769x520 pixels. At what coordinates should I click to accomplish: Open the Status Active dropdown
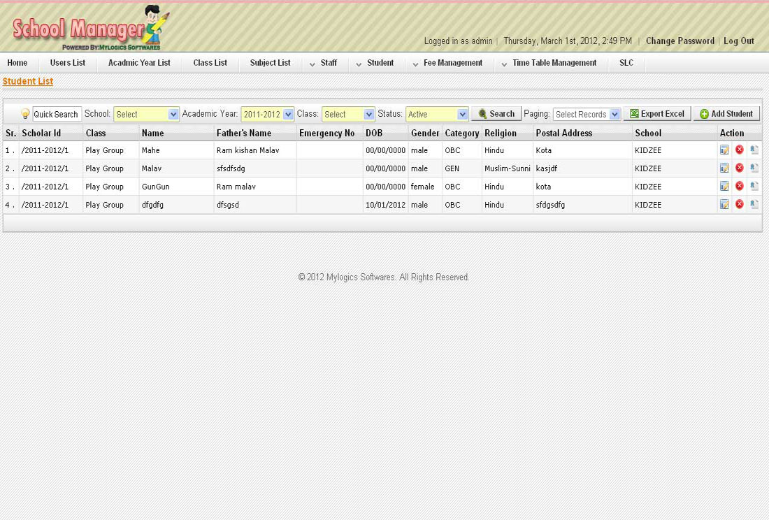pos(437,114)
